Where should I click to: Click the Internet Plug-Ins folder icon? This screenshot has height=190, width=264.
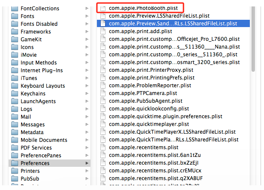[15, 70]
